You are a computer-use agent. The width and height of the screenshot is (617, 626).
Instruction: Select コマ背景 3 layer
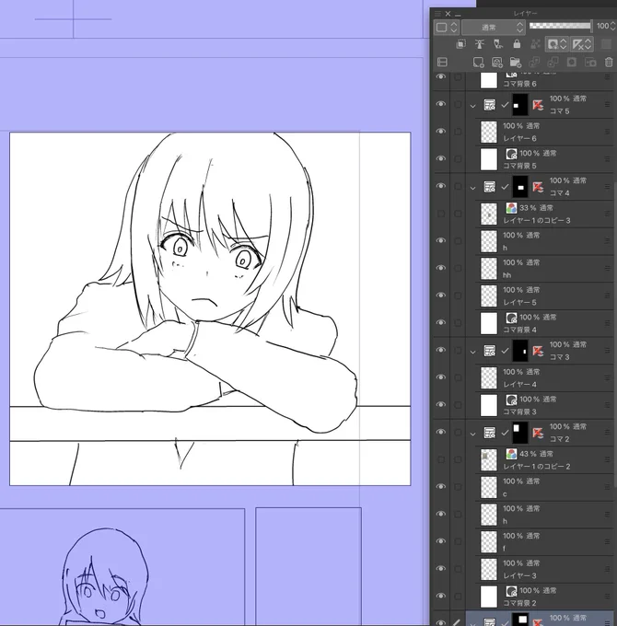(x=544, y=405)
